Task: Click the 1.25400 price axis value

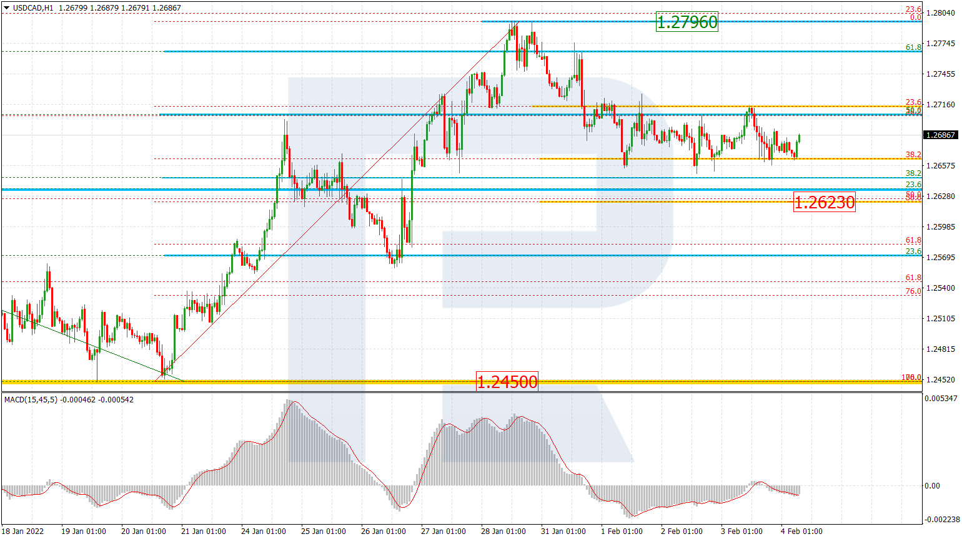Action: pyautogui.click(x=941, y=288)
